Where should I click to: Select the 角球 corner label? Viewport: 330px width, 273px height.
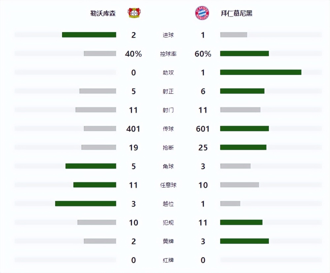[x=168, y=166]
